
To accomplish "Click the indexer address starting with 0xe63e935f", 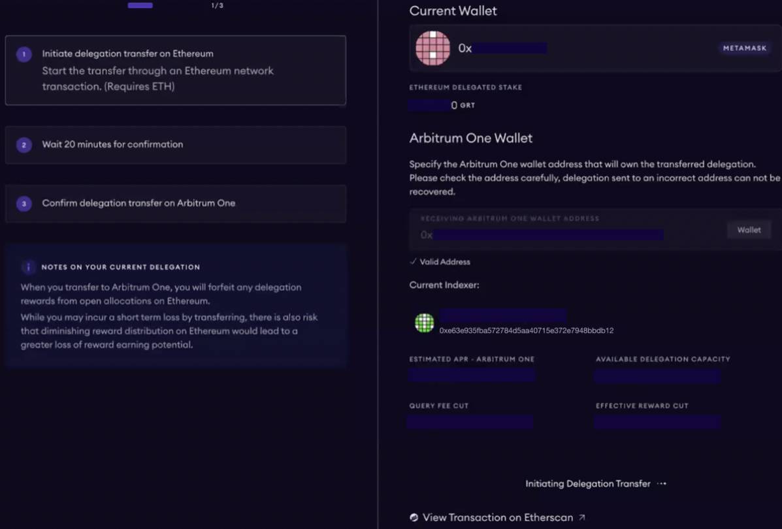I will tap(526, 330).
